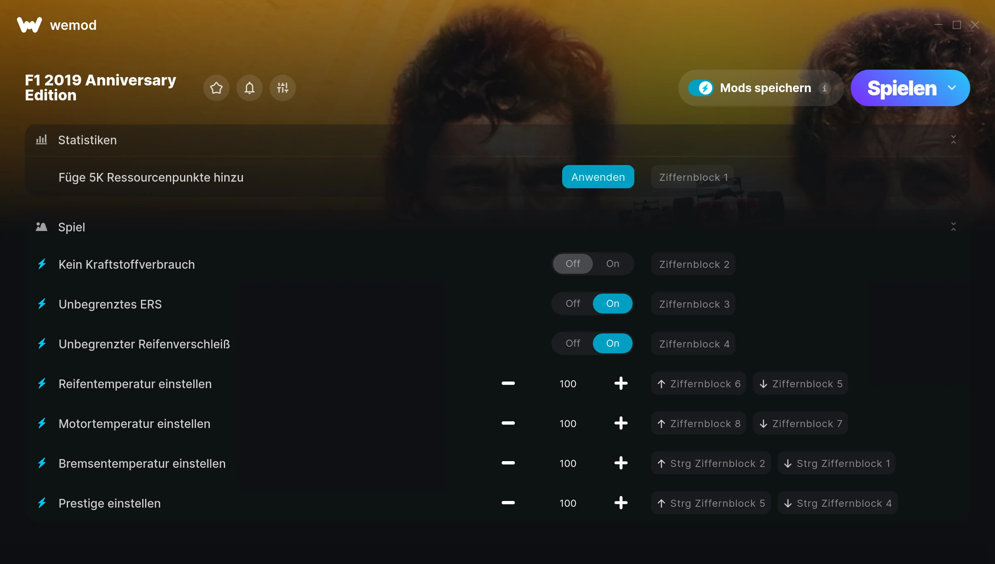Change the Ziffernblock 1 hotkey

[x=692, y=177]
